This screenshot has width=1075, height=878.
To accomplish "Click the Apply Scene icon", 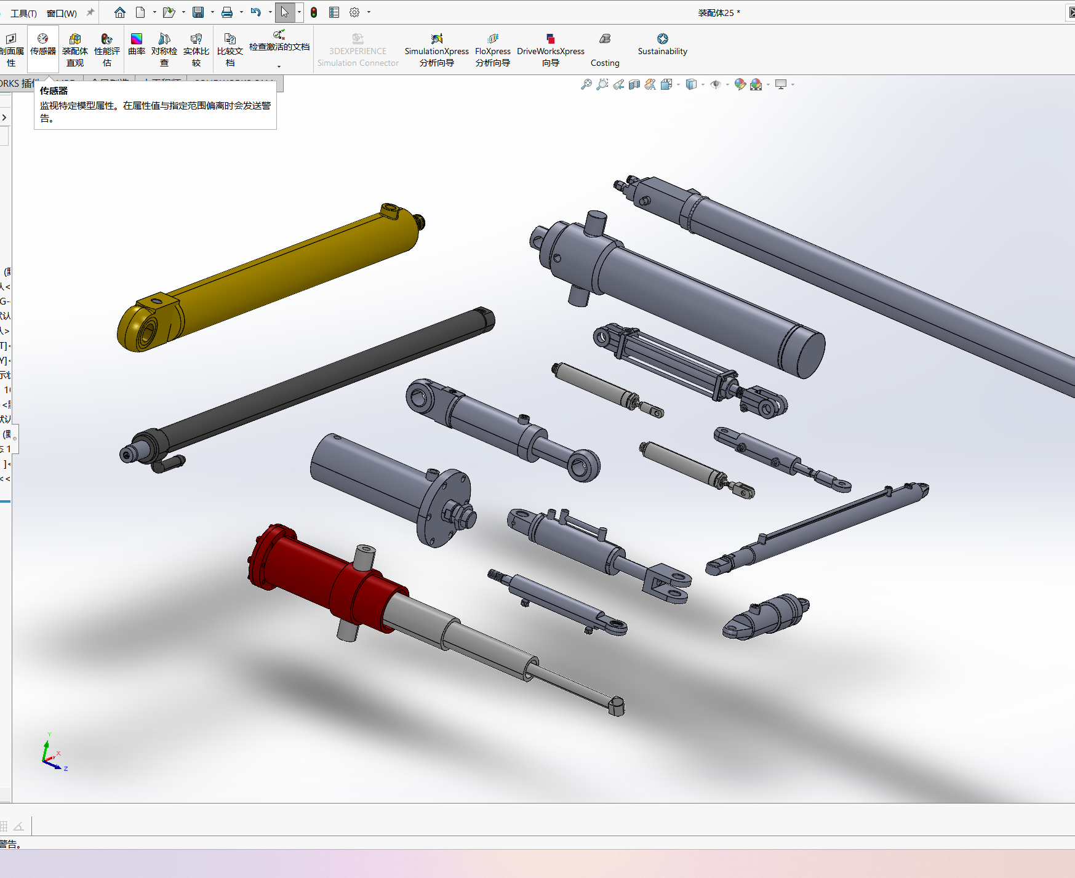I will tap(756, 84).
